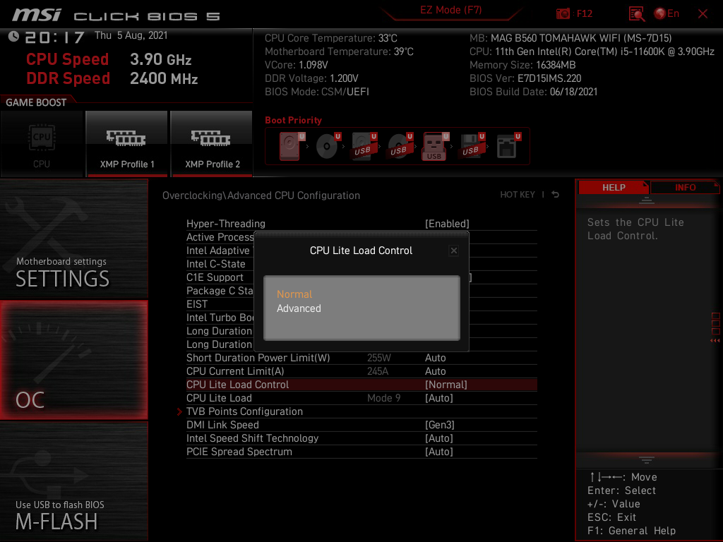
Task: Switch to the INFO tab
Action: [x=685, y=188]
